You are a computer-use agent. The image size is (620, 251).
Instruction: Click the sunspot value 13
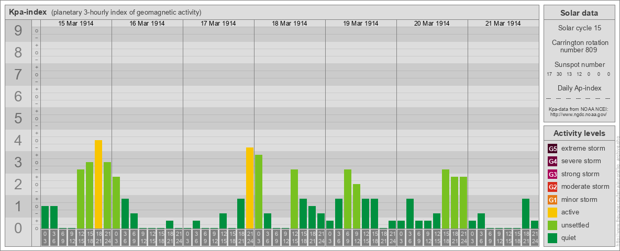[x=569, y=74]
